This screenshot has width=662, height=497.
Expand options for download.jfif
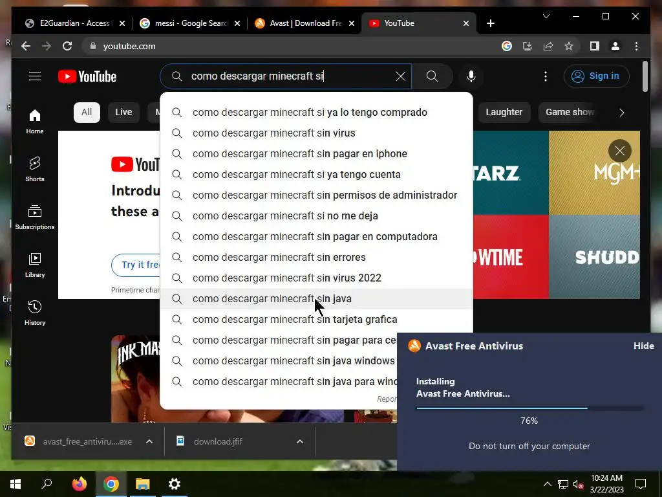300,441
